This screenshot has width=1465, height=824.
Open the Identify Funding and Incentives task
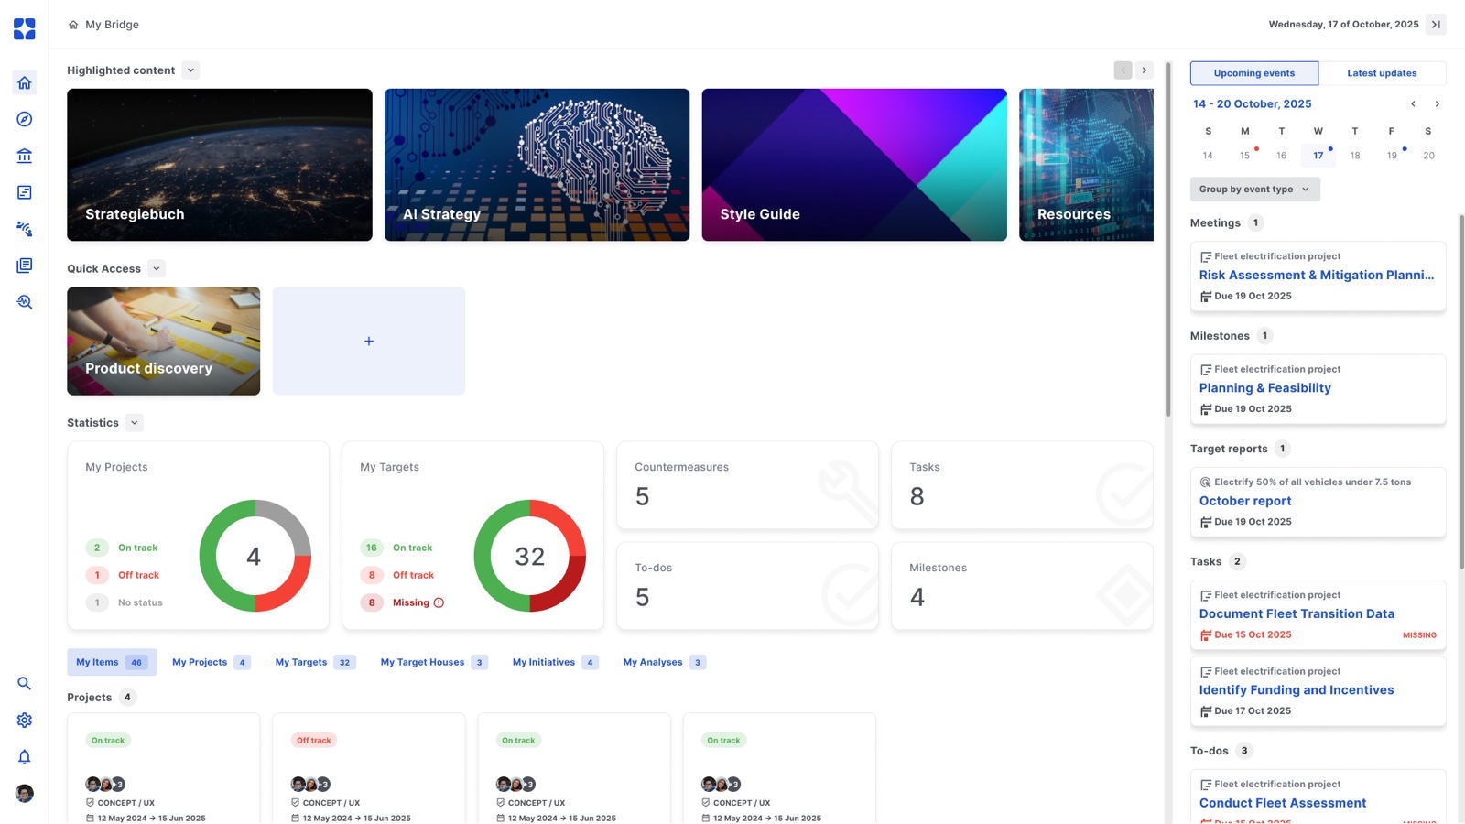click(1297, 690)
